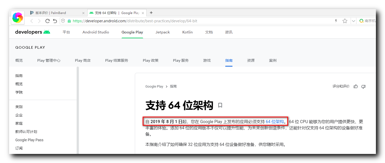The width and height of the screenshot is (385, 163).
Task: Click the shield extension icon in address bar
Action: 63,21
